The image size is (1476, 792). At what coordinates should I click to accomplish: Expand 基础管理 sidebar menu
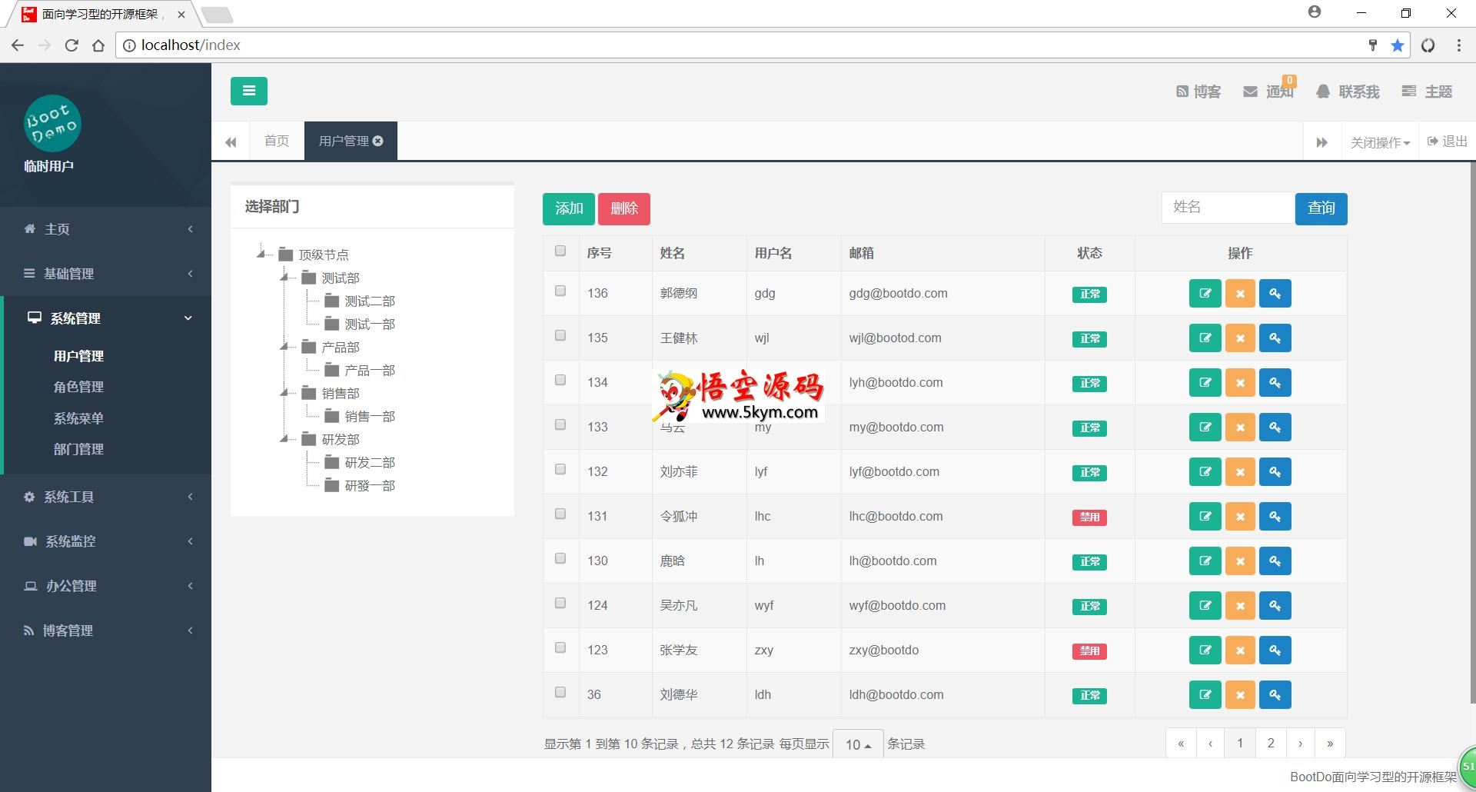106,274
